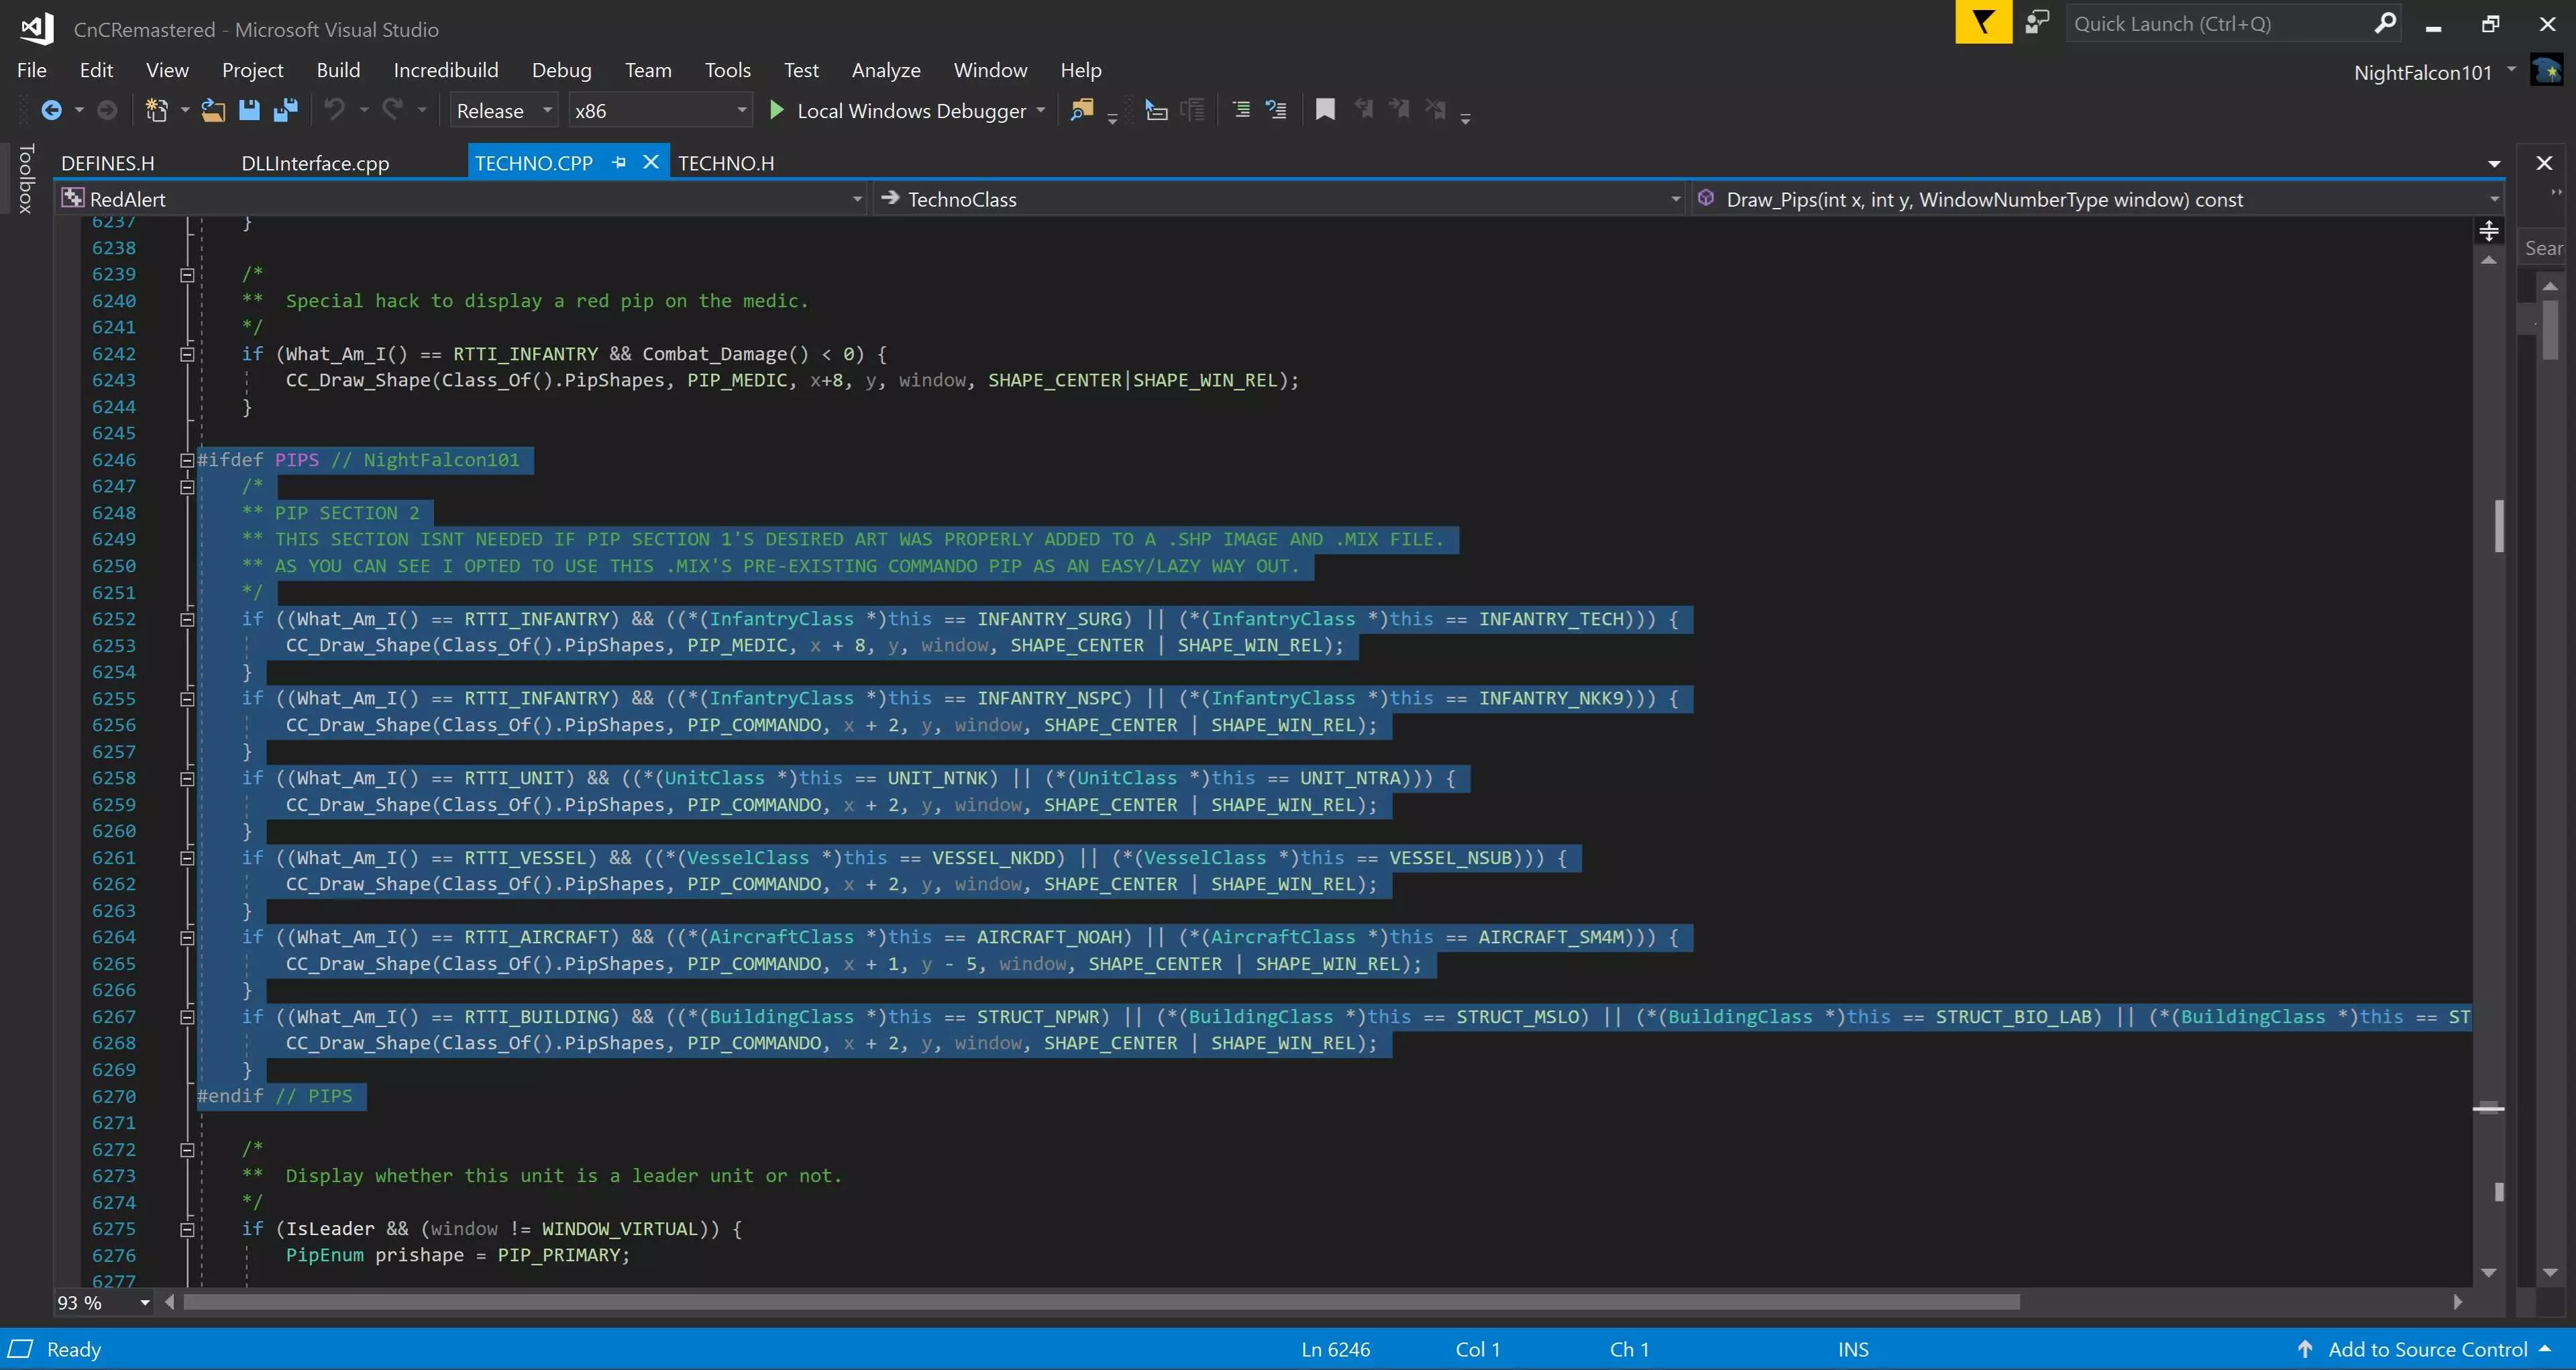The image size is (2576, 1370).
Task: Click the Save All icon
Action: pos(286,111)
